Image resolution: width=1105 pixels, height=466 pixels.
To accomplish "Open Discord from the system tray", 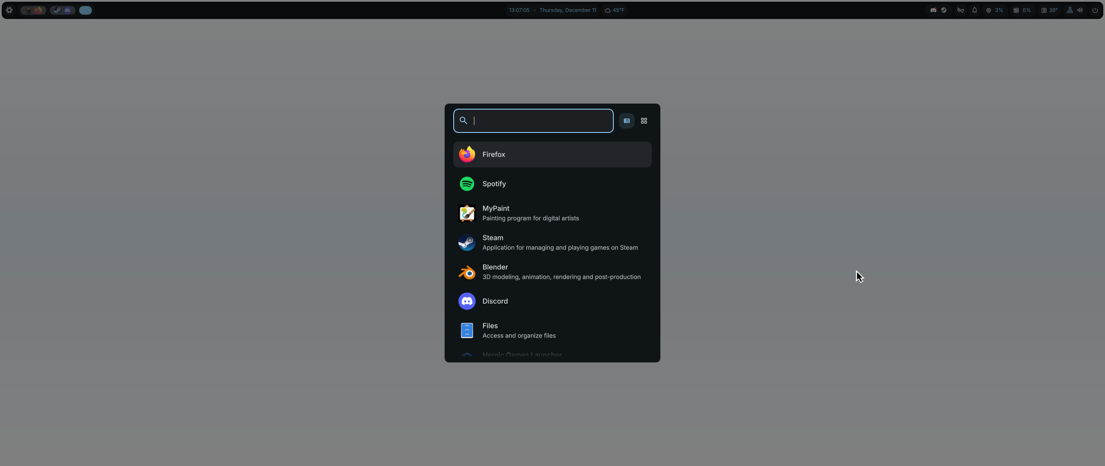I will tap(933, 10).
